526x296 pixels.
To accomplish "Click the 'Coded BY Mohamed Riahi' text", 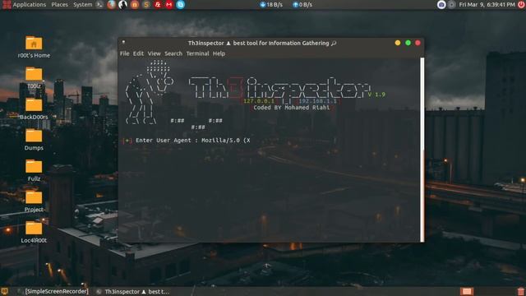I will pos(292,108).
